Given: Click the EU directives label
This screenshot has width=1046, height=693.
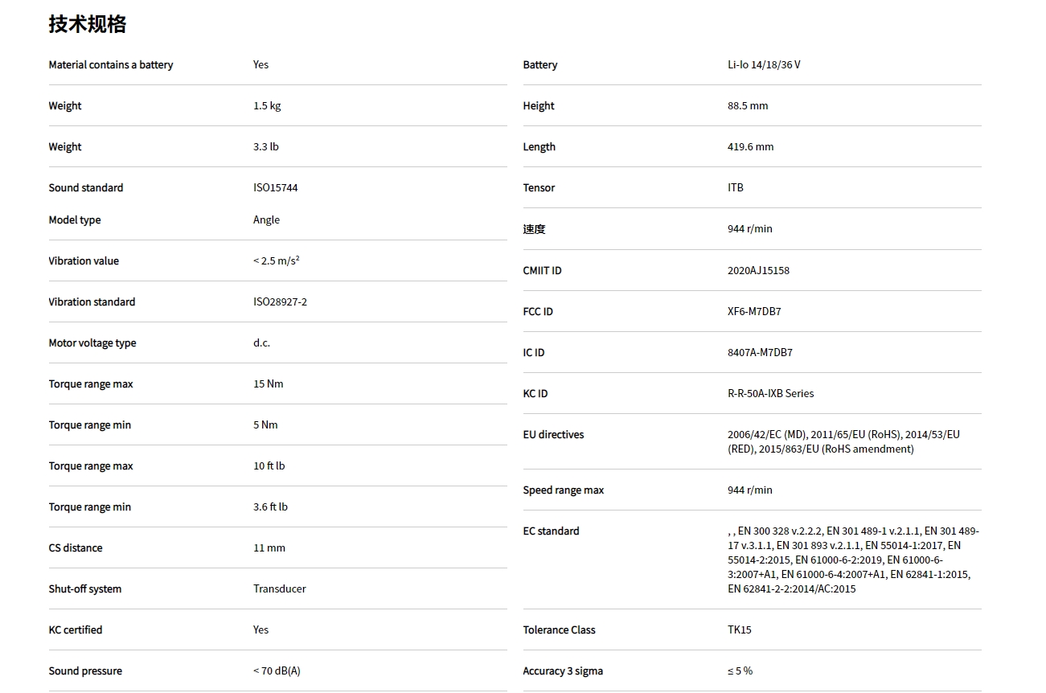Looking at the screenshot, I should click(x=553, y=435).
